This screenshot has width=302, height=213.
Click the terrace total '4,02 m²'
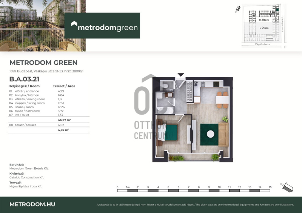coord(63,130)
